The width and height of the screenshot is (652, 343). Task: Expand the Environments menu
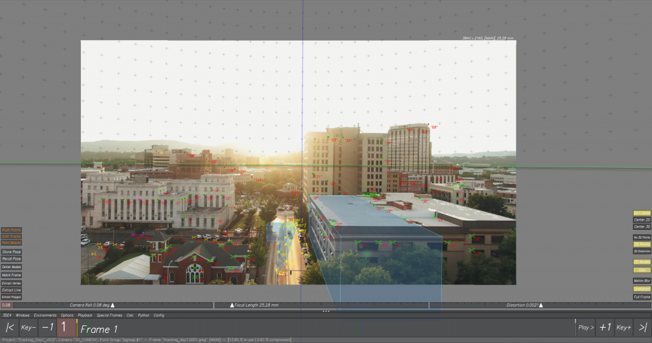45,315
